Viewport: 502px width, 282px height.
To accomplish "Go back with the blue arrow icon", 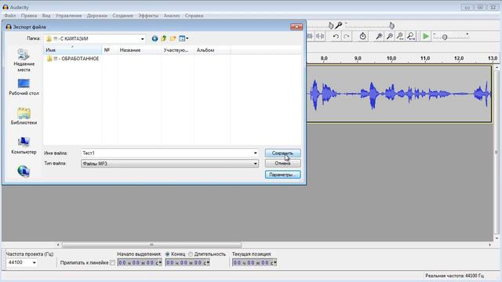I will tap(155, 38).
